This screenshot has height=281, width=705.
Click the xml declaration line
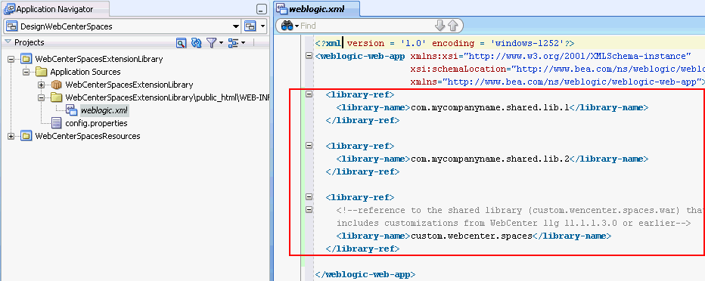point(445,44)
